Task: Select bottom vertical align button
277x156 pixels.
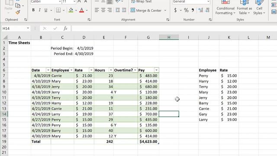Action: pyautogui.click(x=110, y=2)
